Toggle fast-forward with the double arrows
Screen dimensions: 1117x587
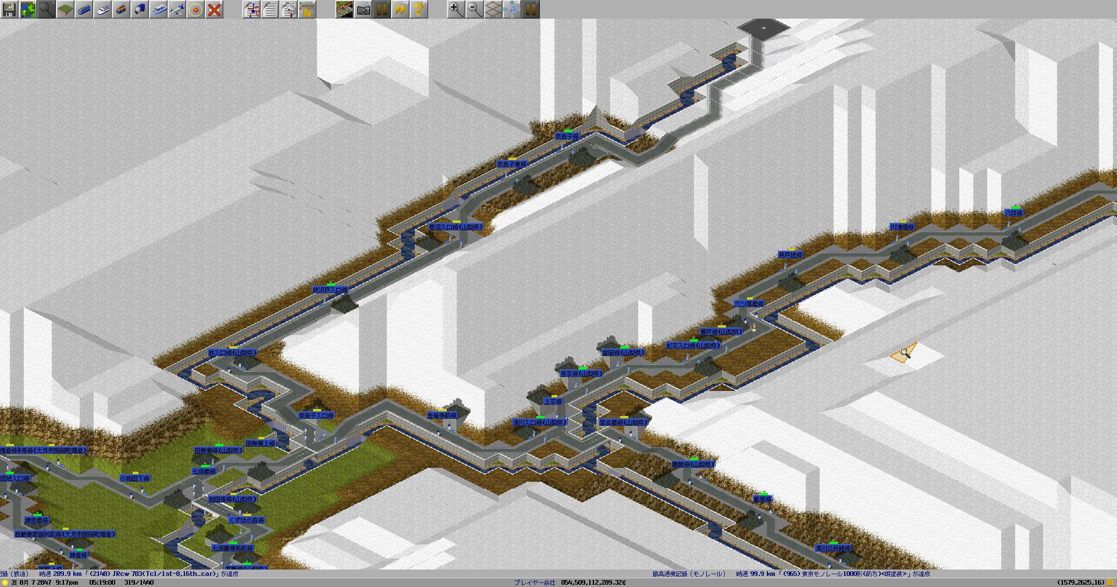pyautogui.click(x=400, y=9)
